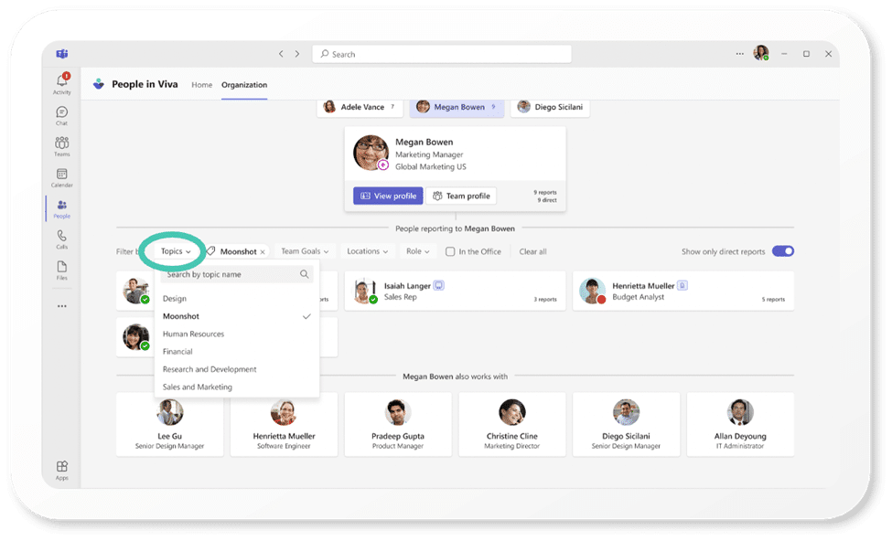The height and width of the screenshot is (541, 892).
Task: Open Pradeep Gupta's coworker card
Action: tap(398, 425)
